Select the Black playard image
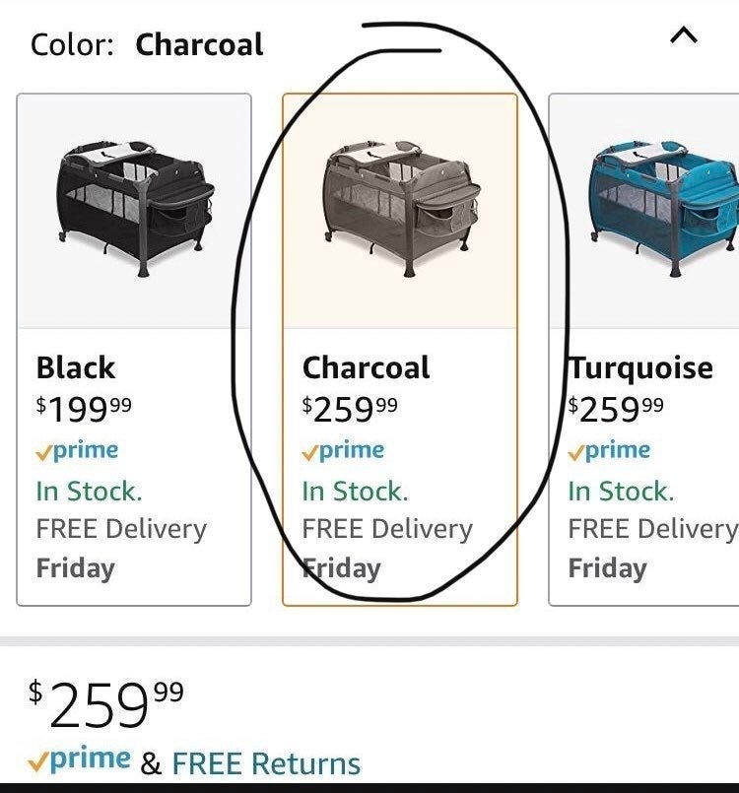 tap(135, 209)
